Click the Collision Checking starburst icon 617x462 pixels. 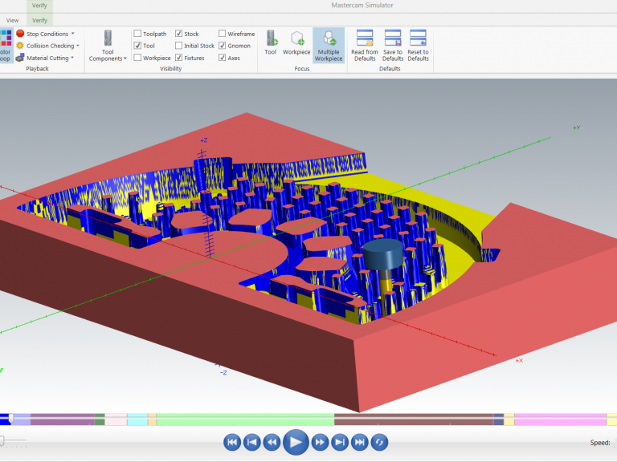(x=20, y=46)
